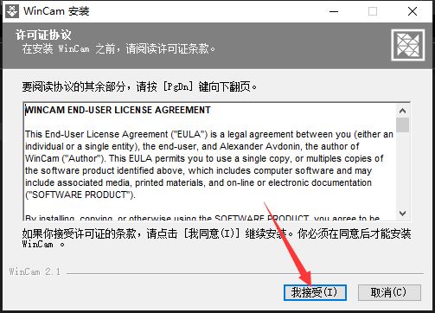Minimize the WinCam 安装 window

(334, 11)
